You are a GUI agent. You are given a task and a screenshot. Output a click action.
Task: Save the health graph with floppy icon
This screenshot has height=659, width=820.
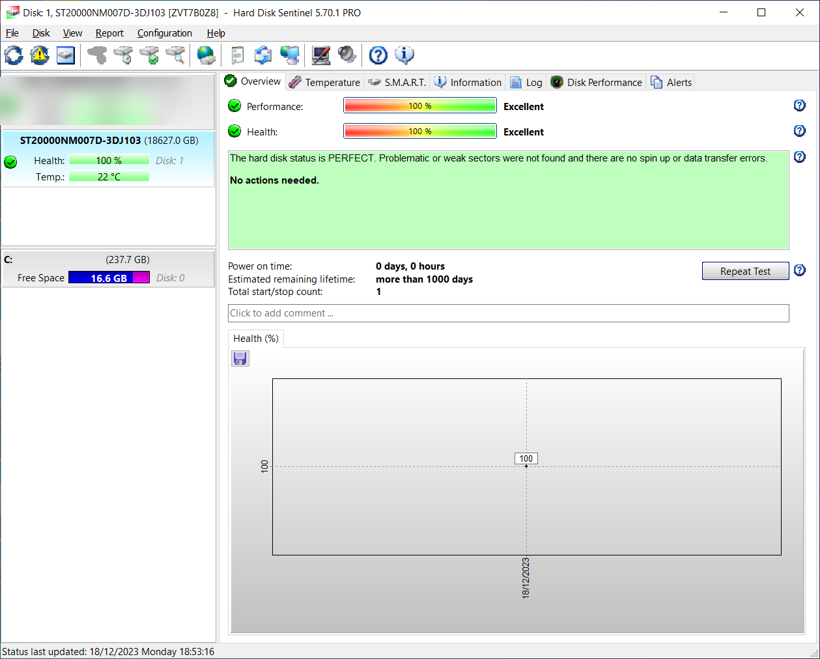click(240, 358)
